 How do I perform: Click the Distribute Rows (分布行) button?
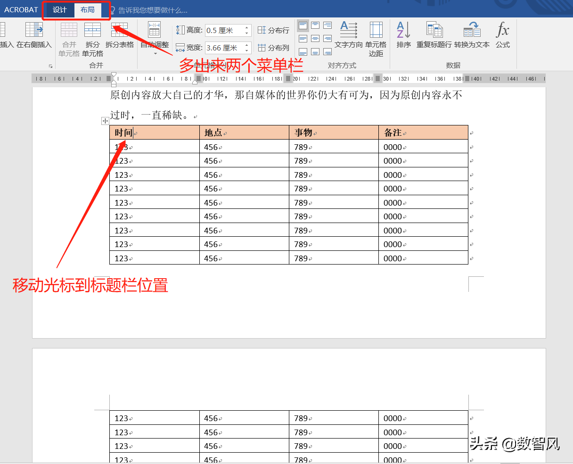[x=273, y=29]
